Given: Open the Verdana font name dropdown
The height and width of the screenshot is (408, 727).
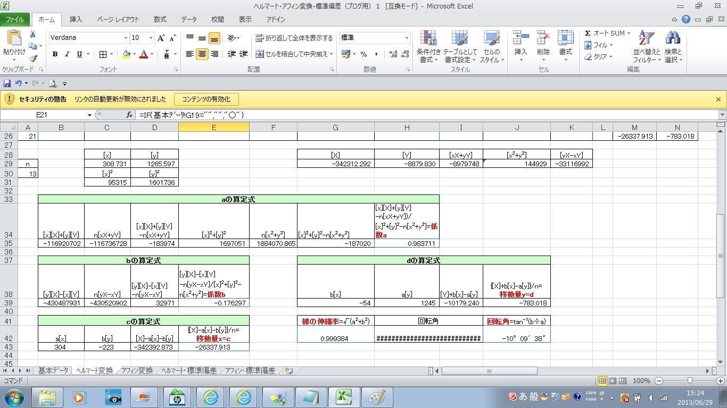Looking at the screenshot, I should coord(125,38).
